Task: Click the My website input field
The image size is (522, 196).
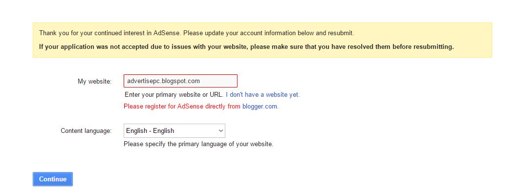Action: click(180, 81)
